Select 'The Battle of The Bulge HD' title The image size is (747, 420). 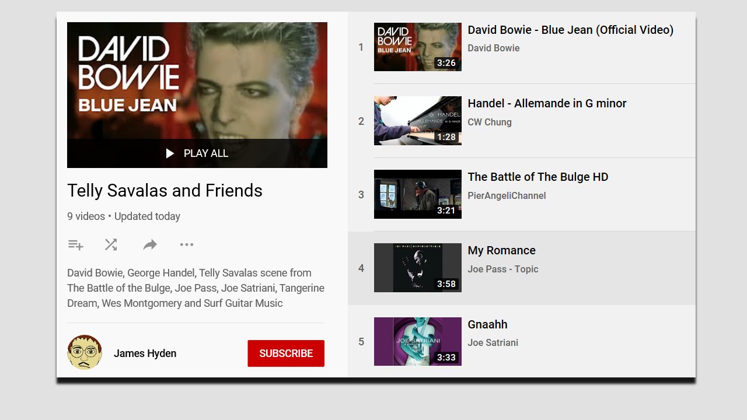coord(538,177)
